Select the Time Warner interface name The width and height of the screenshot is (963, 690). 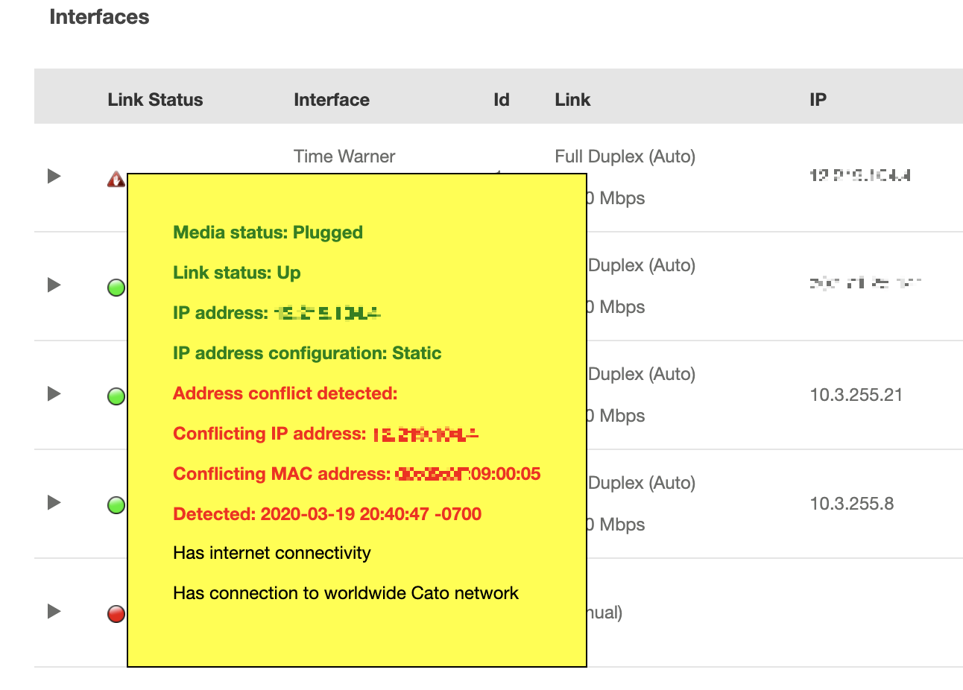[344, 156]
